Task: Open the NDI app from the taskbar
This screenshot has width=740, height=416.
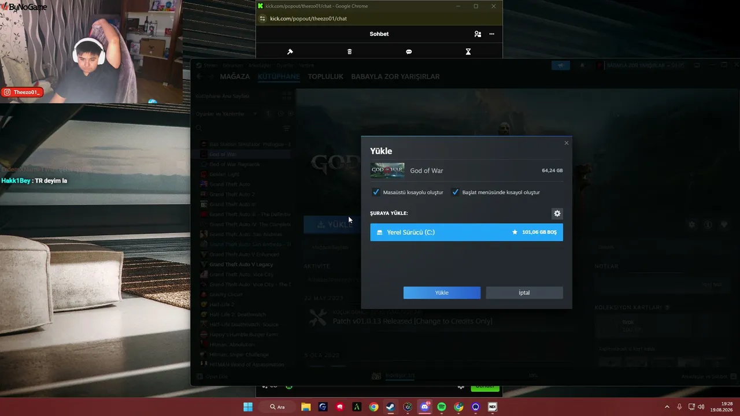Action: pyautogui.click(x=493, y=407)
